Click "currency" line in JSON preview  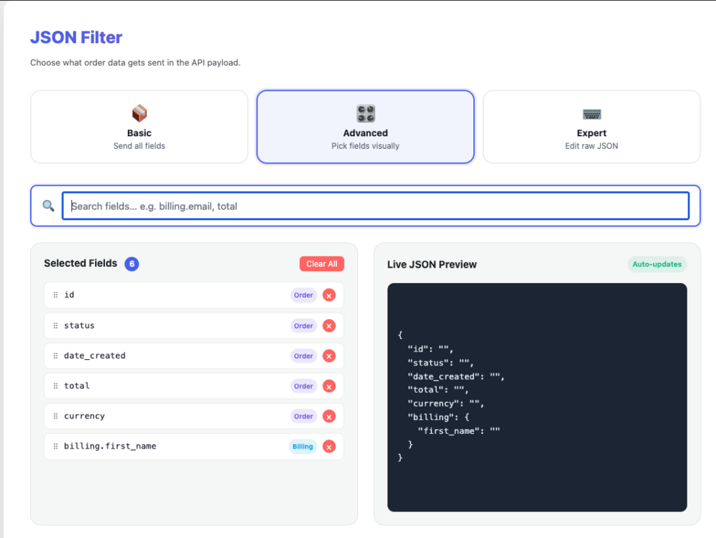445,403
